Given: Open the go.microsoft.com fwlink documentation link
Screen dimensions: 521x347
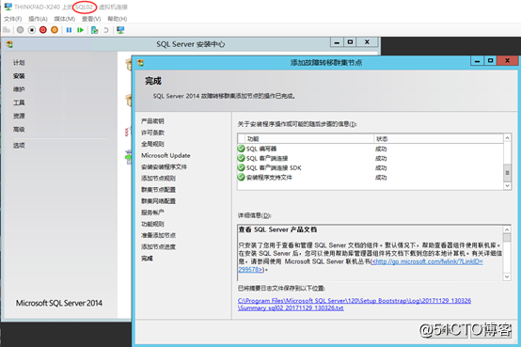Looking at the screenshot, I should click(427, 262).
